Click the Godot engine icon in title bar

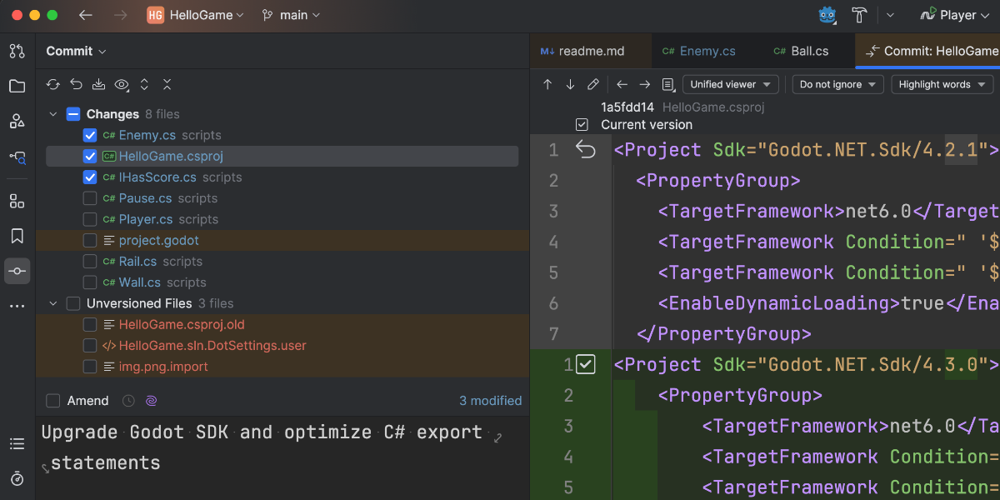[x=827, y=15]
